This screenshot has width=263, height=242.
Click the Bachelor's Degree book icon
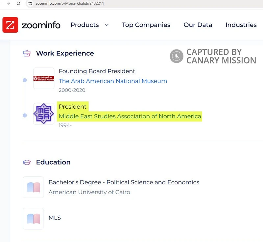pos(33,187)
